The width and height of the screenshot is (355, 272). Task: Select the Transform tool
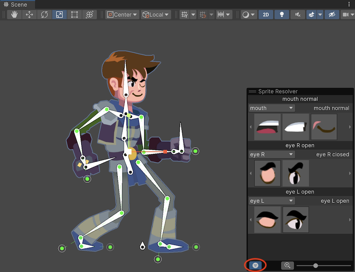point(89,15)
